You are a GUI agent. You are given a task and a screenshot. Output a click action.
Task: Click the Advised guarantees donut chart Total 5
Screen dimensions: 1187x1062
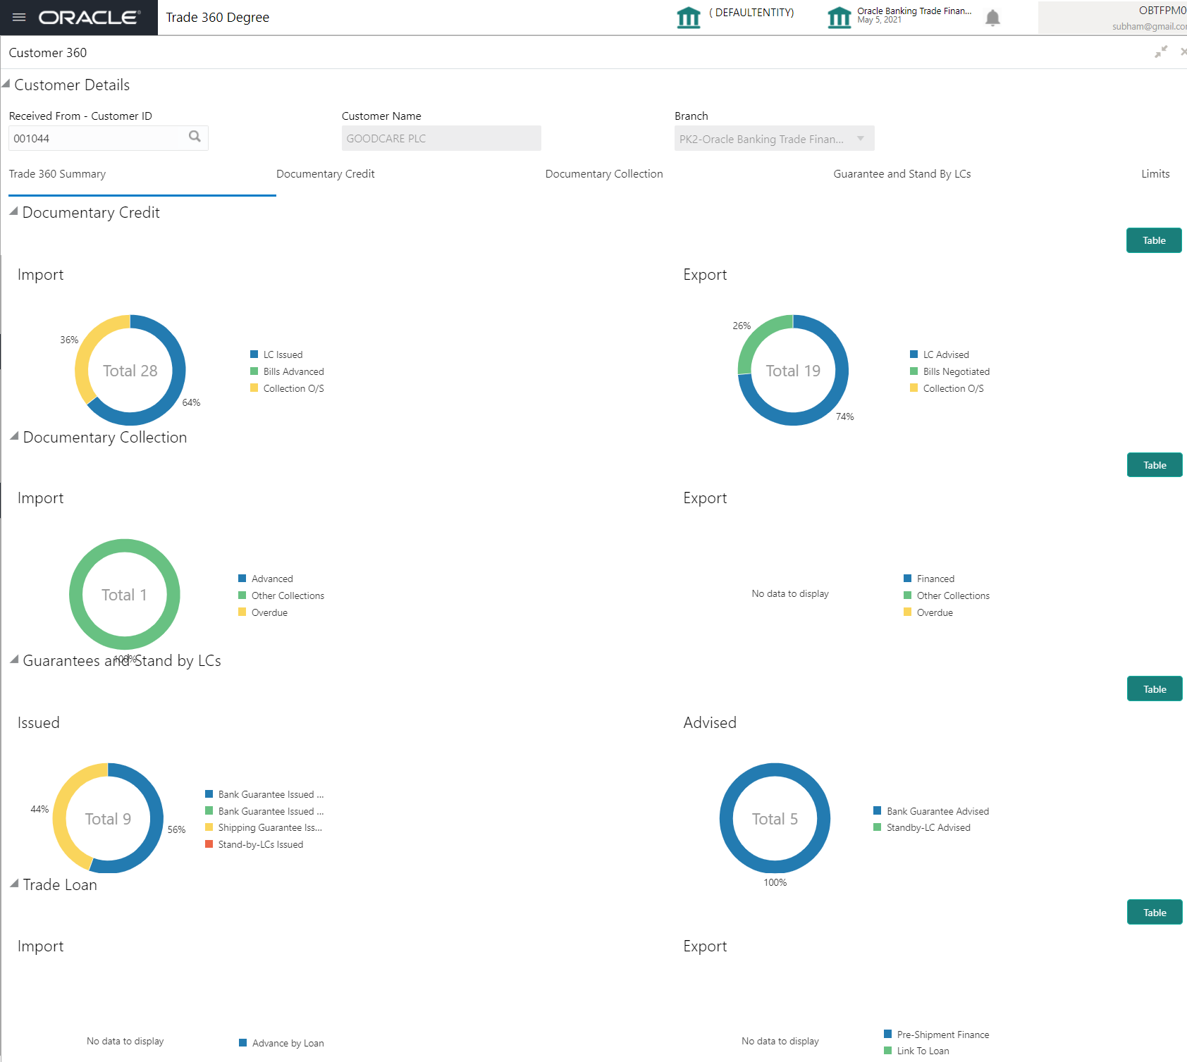click(775, 819)
